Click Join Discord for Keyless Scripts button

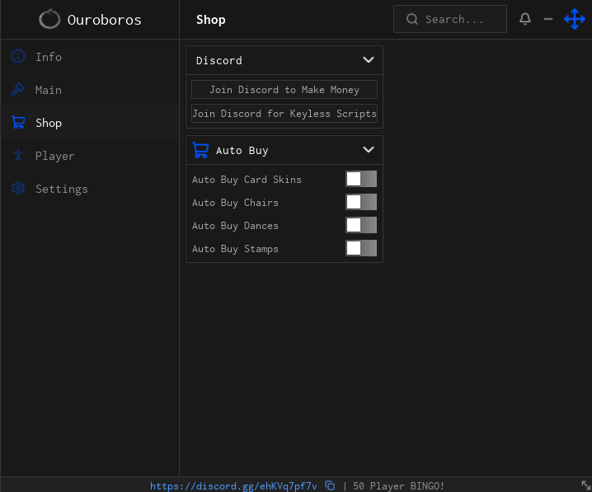284,113
